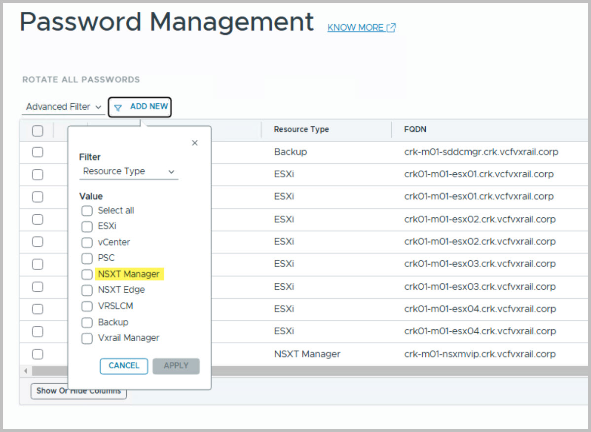The width and height of the screenshot is (591, 432).
Task: Click the FQDN column header
Action: point(415,130)
